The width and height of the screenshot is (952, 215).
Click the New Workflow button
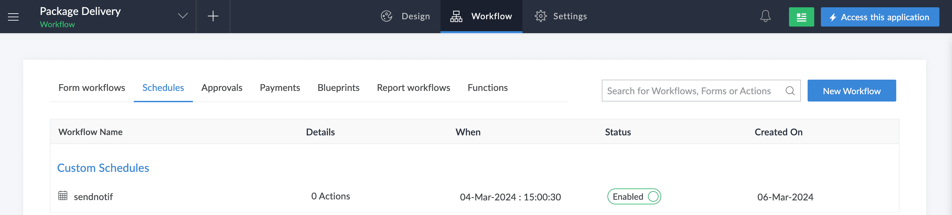click(851, 91)
